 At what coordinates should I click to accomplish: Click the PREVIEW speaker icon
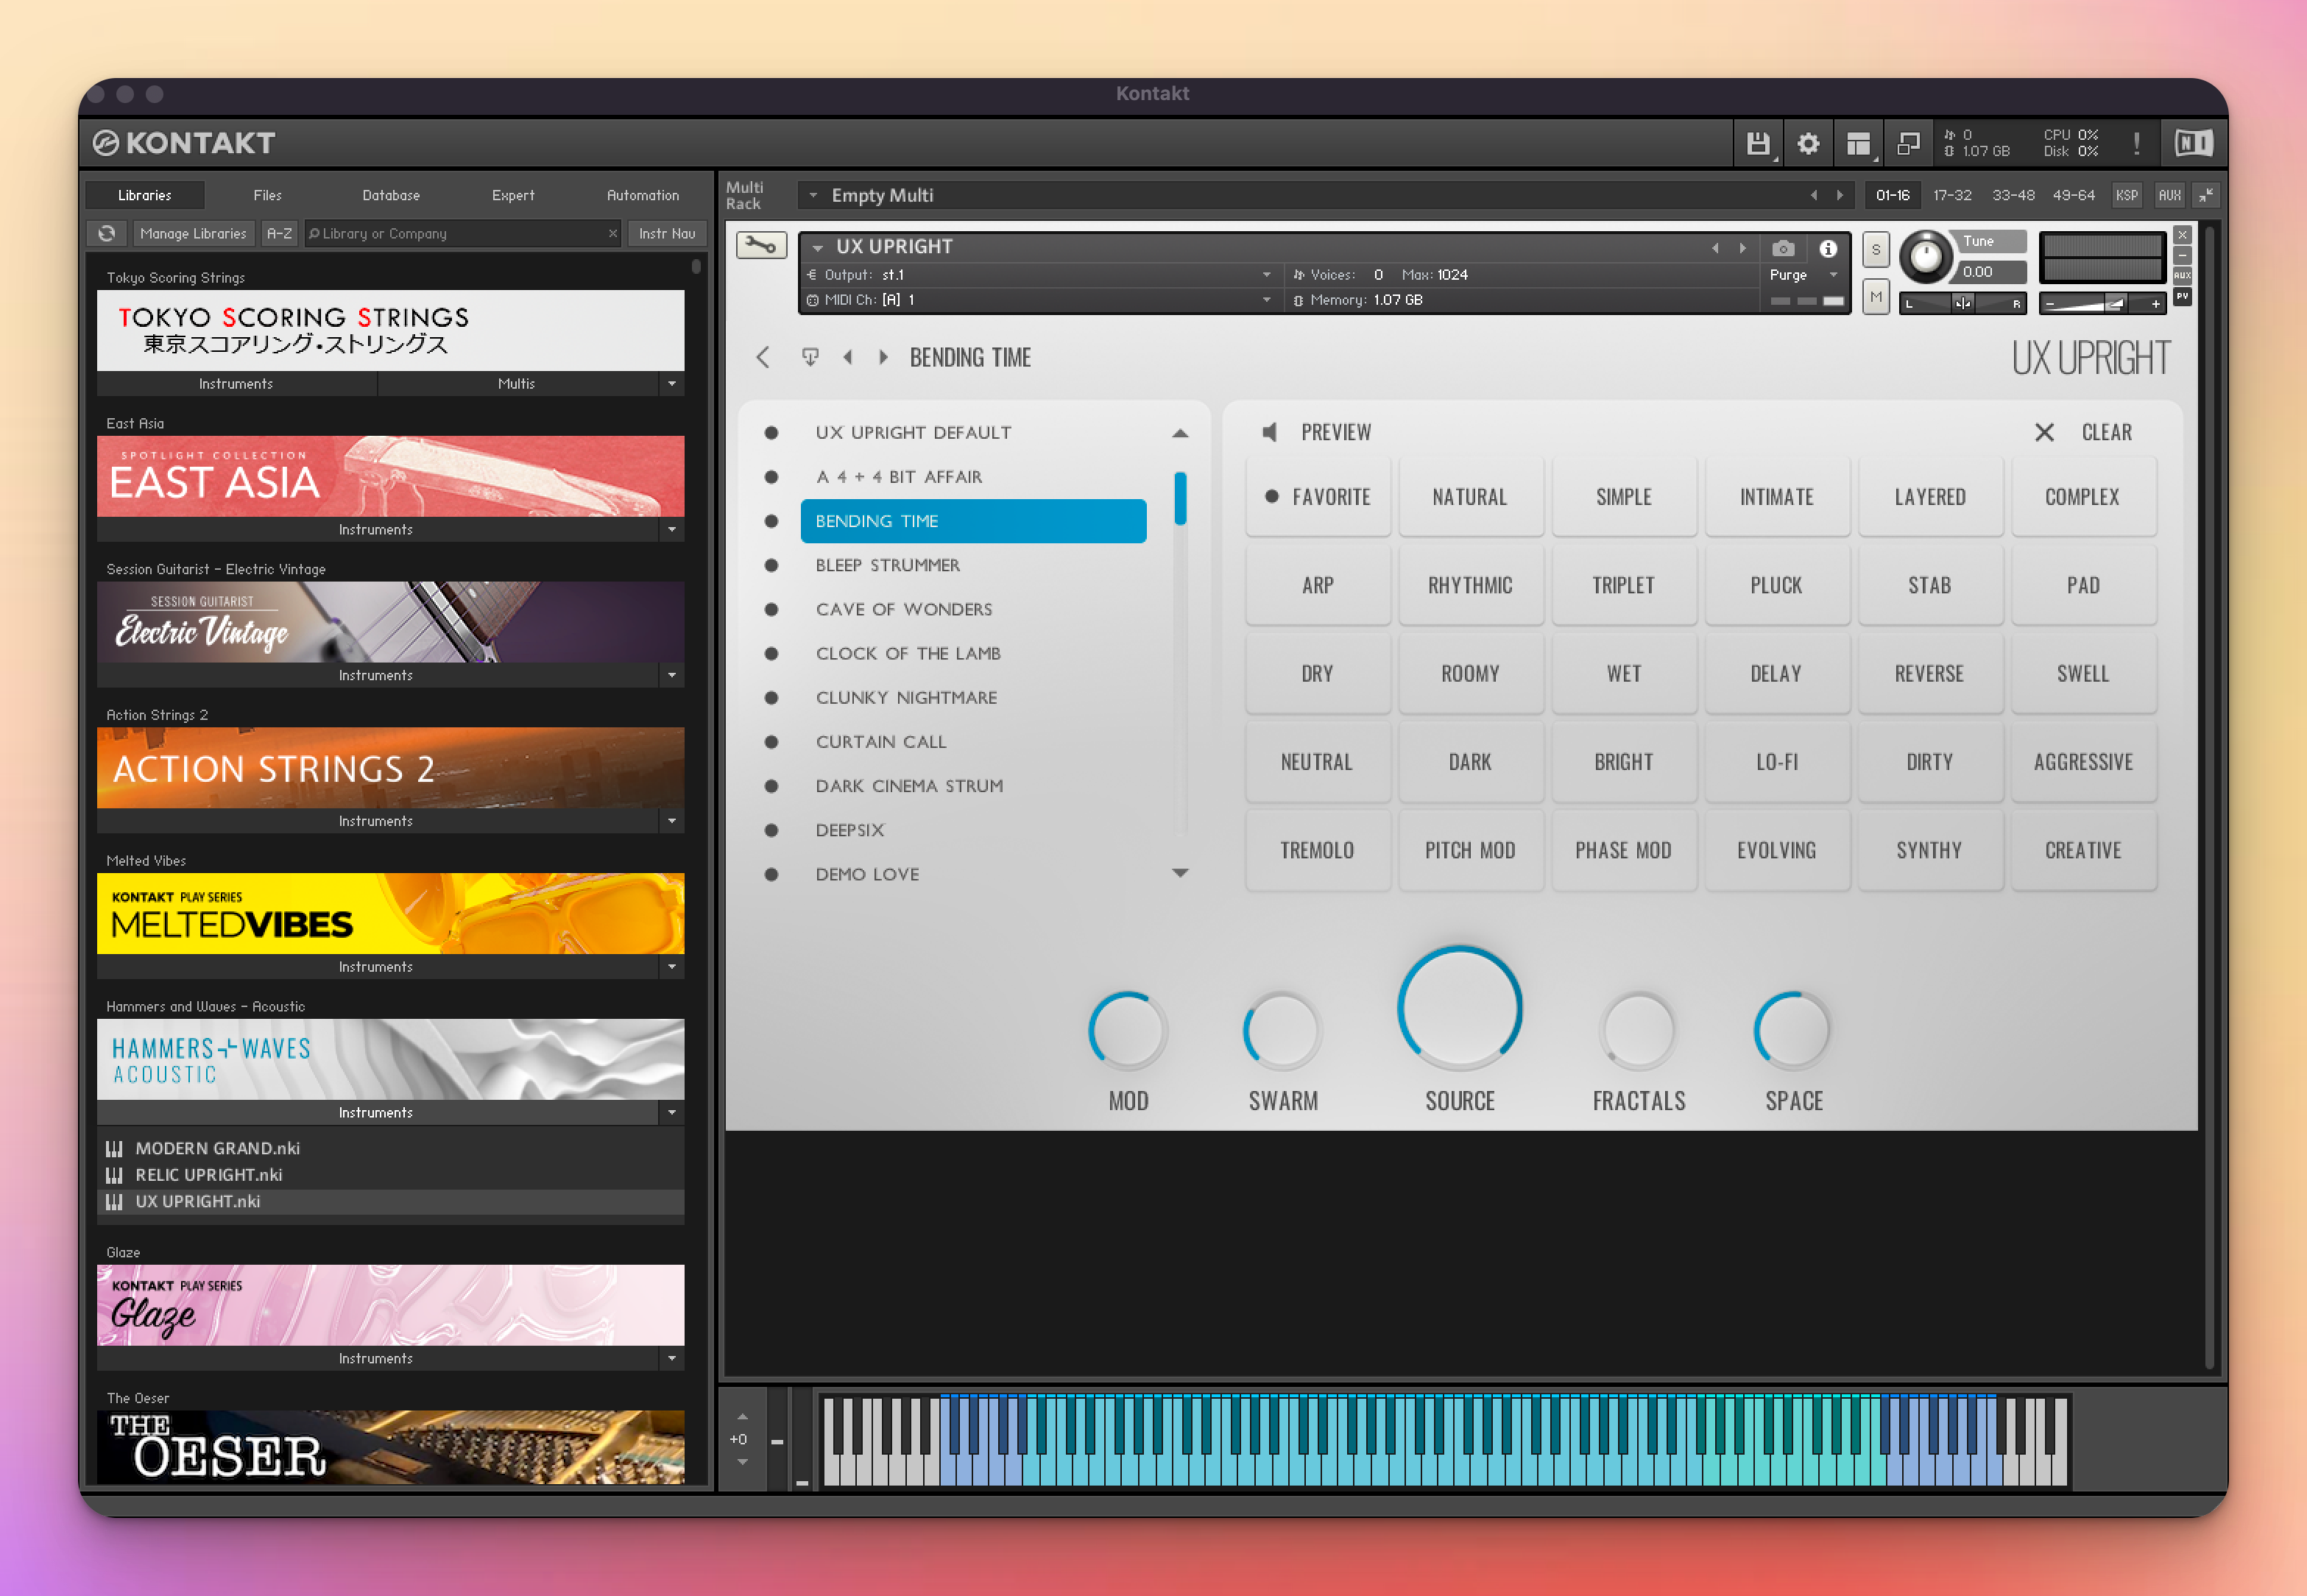tap(1270, 432)
